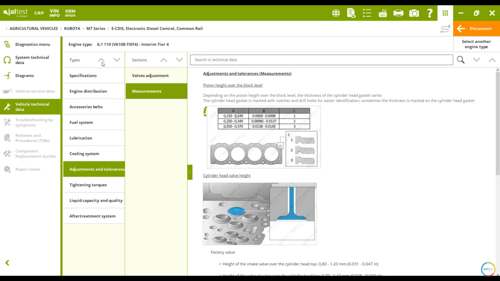Viewport: 500px width, 281px height.
Task: Open Releases and Procedures (TSBs)
Action: click(31, 138)
